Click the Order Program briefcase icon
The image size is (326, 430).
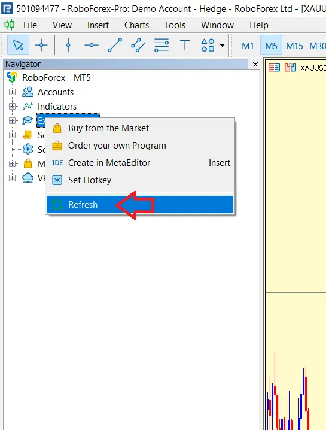coord(57,146)
